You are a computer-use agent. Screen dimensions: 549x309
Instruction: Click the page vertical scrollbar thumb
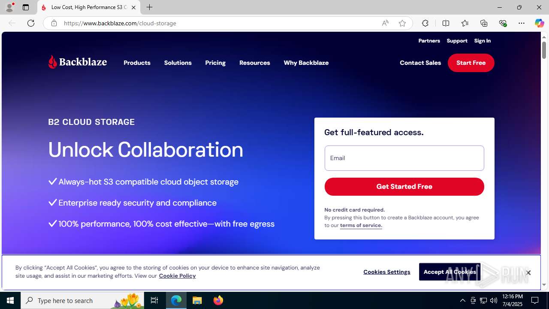pos(544,50)
